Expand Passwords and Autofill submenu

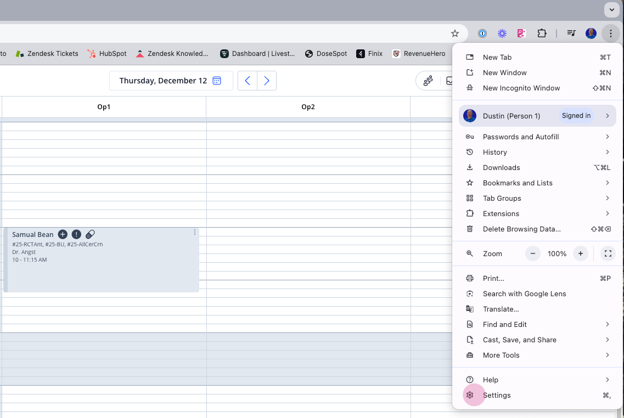537,137
